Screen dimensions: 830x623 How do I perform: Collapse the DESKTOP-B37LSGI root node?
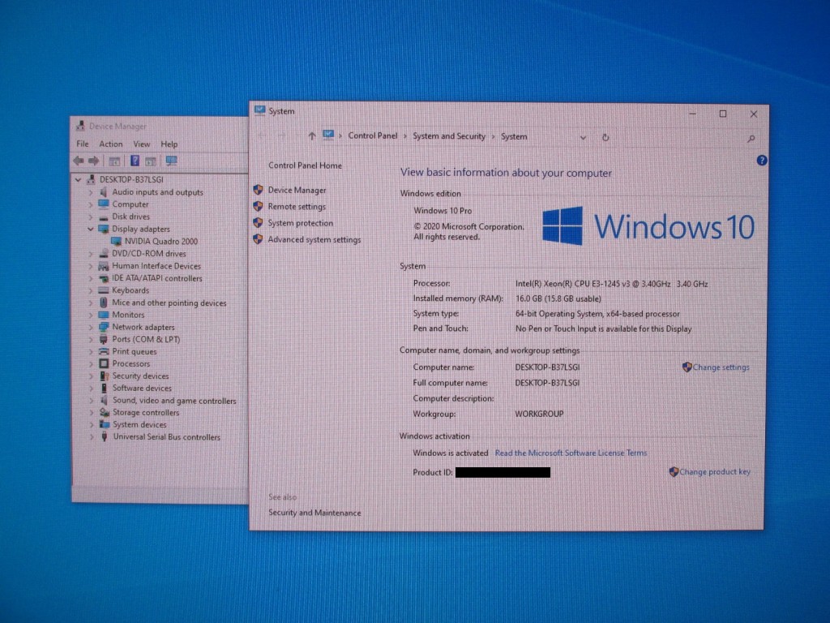click(x=79, y=179)
